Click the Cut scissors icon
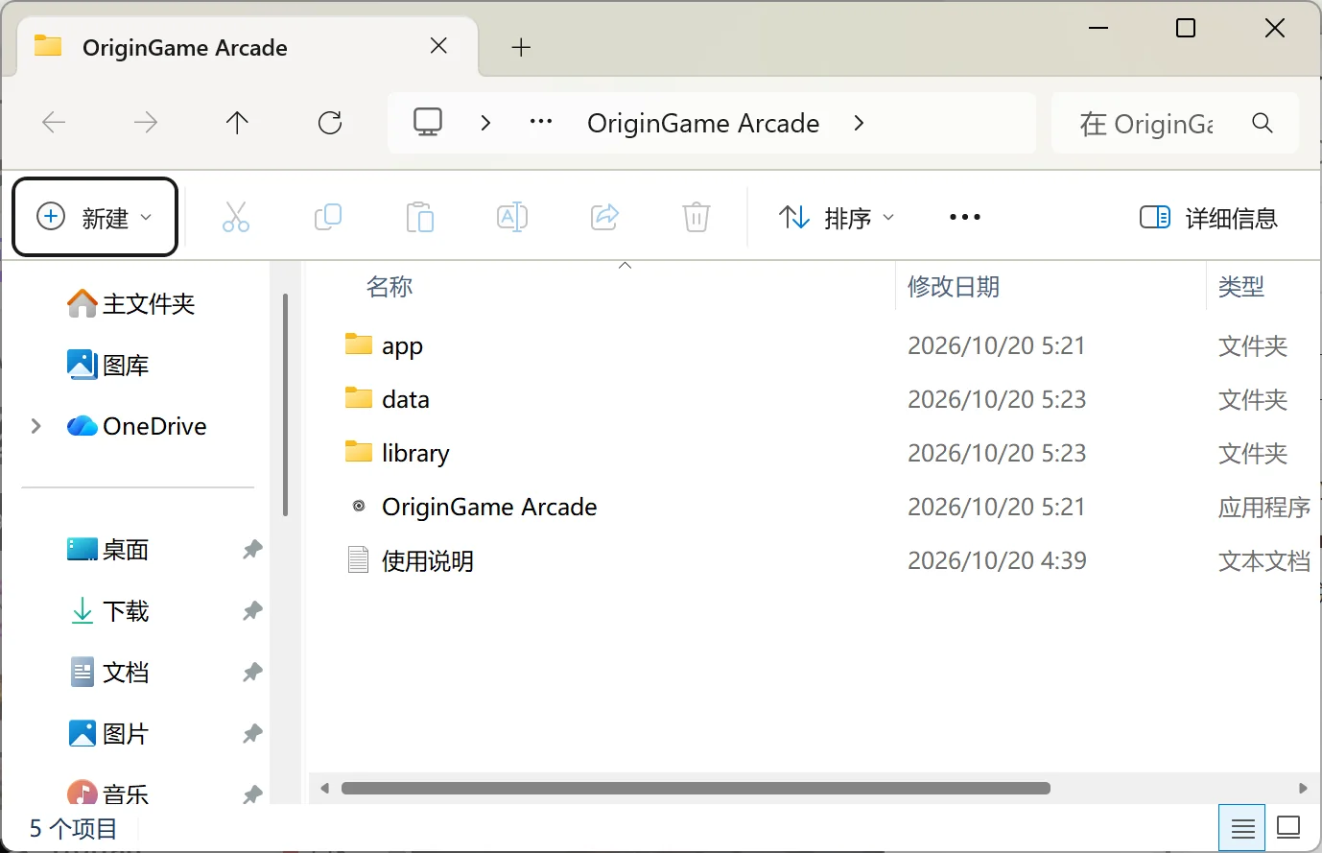This screenshot has height=853, width=1322. pos(235,217)
